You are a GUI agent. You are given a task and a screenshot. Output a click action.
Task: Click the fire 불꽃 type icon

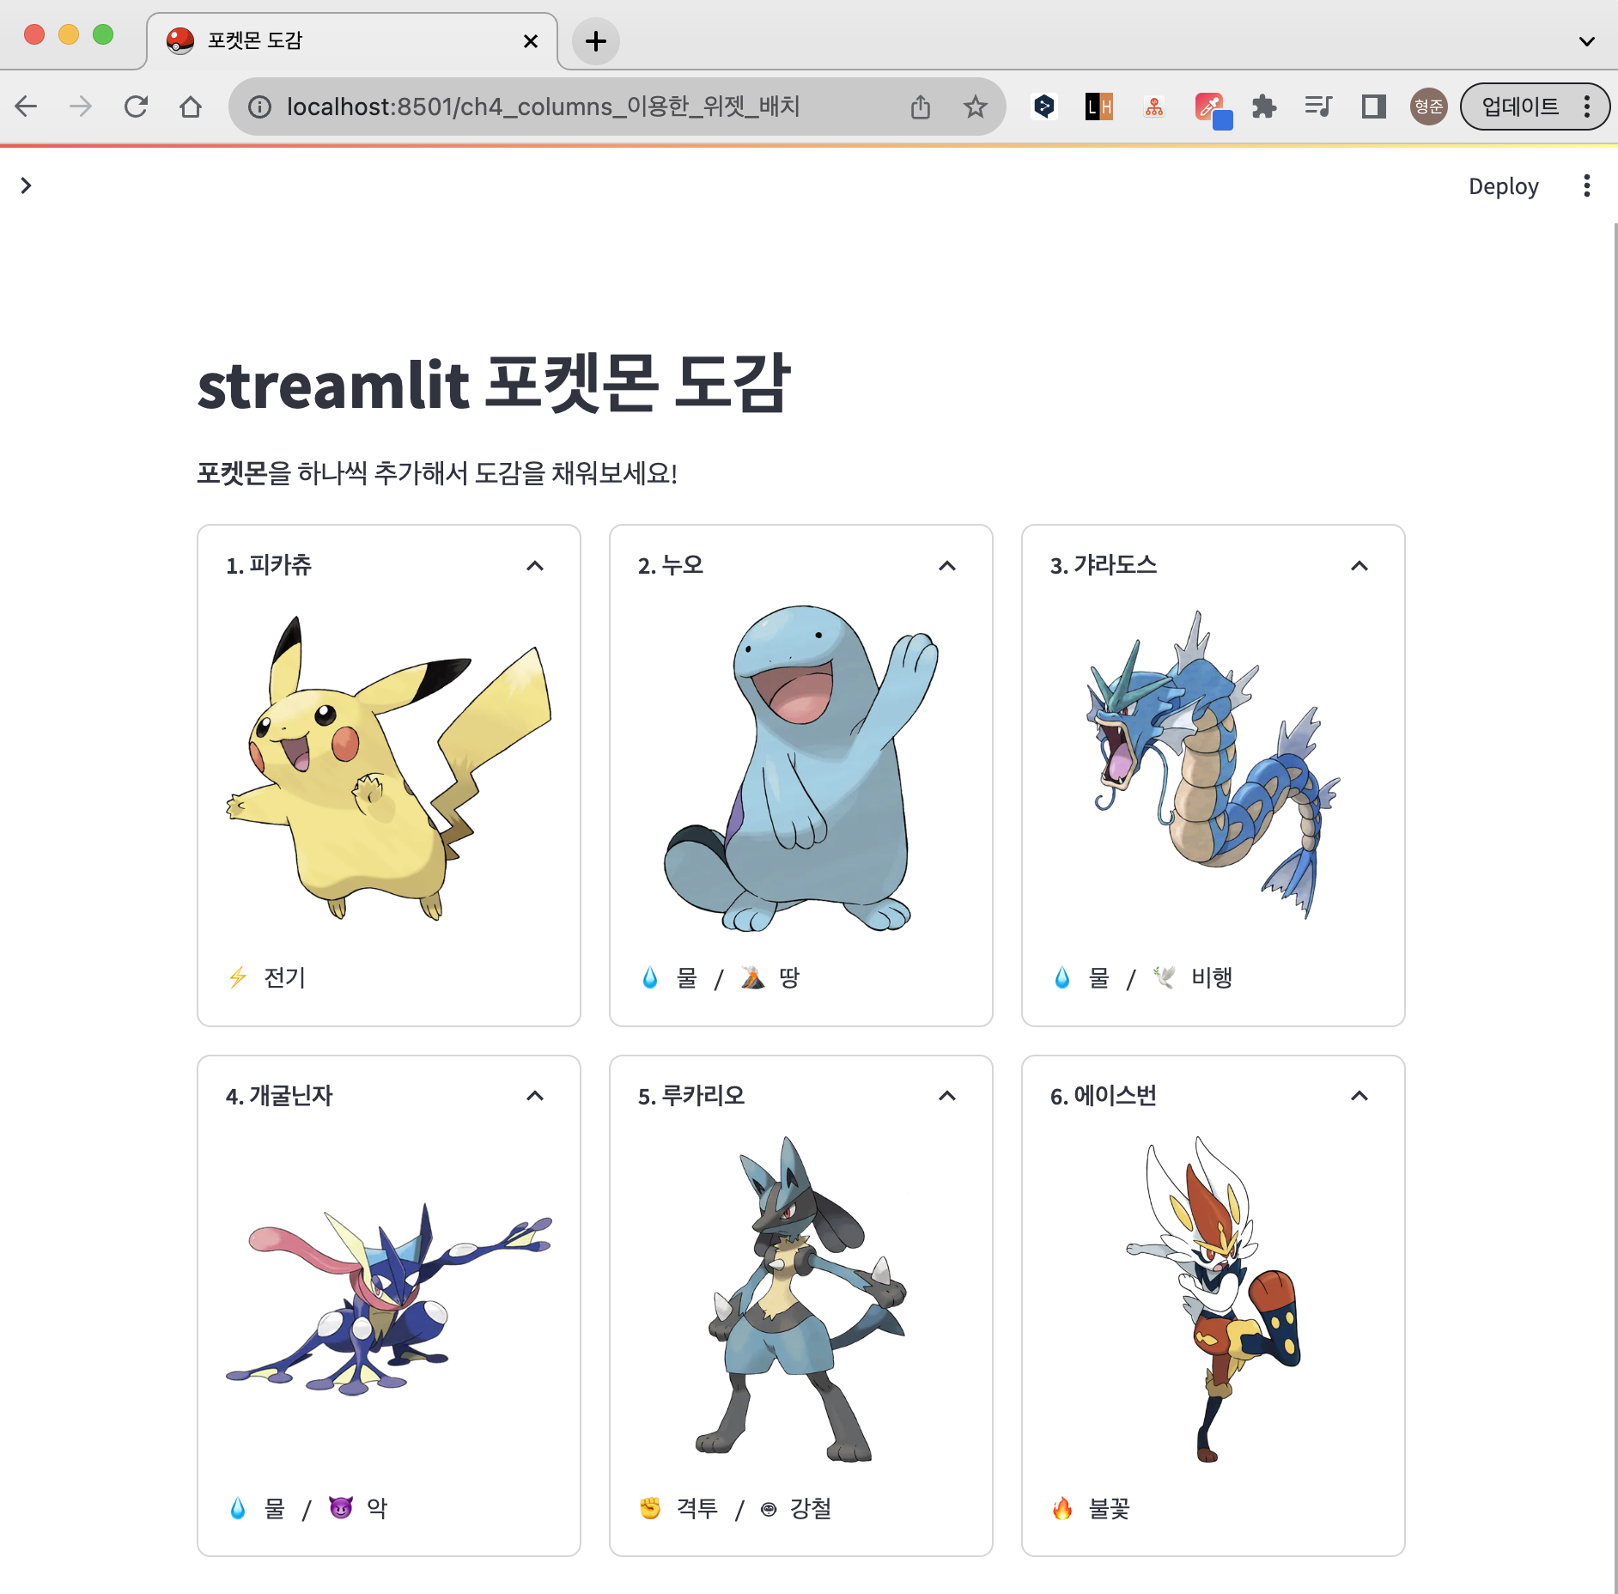point(1062,1507)
